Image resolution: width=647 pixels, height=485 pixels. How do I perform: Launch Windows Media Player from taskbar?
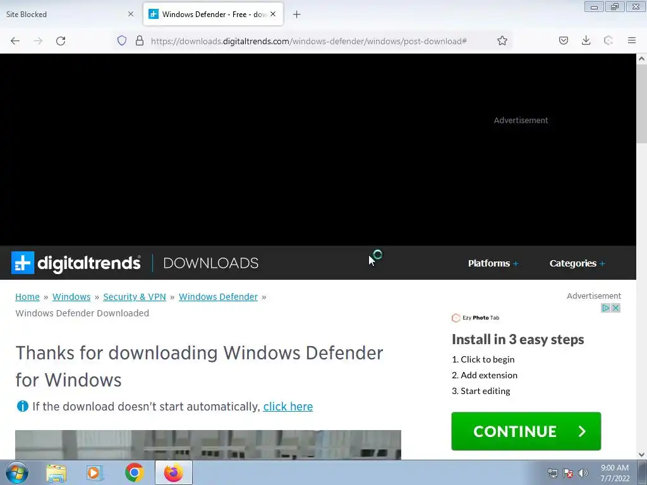click(95, 473)
